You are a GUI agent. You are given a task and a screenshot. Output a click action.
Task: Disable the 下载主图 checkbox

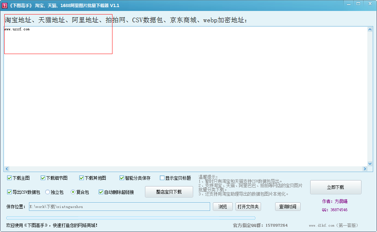(x=9, y=178)
